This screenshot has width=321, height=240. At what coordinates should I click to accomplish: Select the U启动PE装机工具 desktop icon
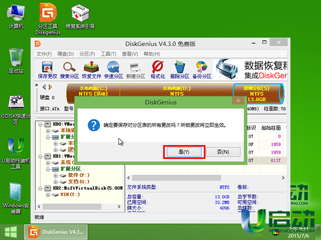(16, 154)
